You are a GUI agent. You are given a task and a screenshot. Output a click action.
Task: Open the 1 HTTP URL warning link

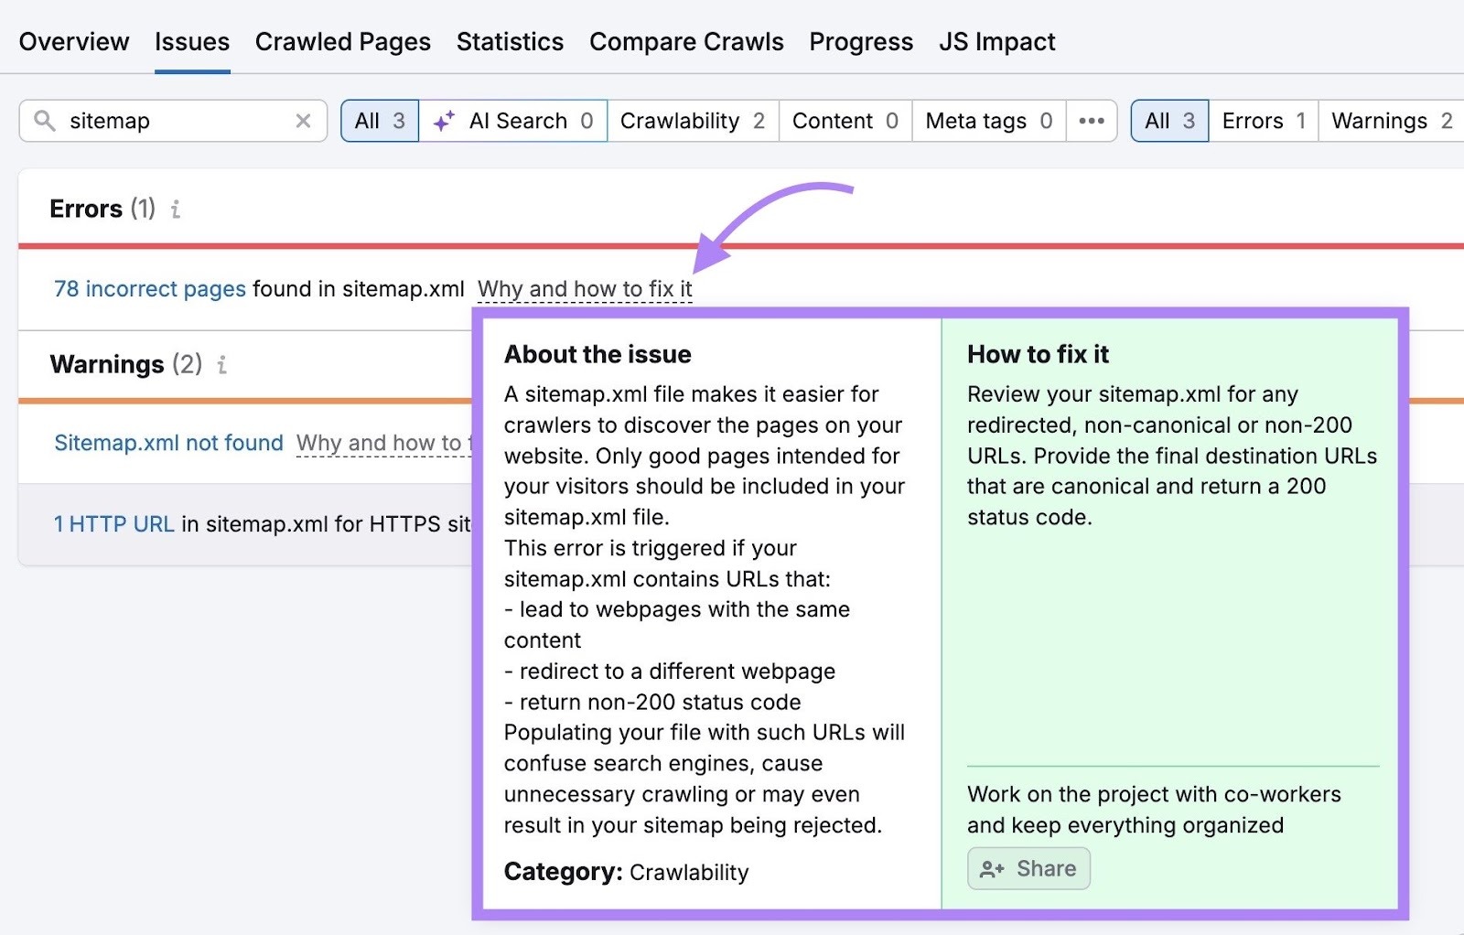point(113,524)
